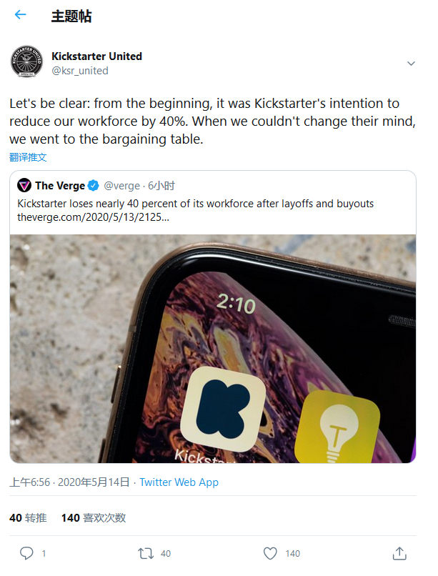View the 140 喜欢次数 likes list

[94, 517]
